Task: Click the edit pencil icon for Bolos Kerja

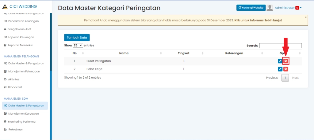Action: point(280,69)
